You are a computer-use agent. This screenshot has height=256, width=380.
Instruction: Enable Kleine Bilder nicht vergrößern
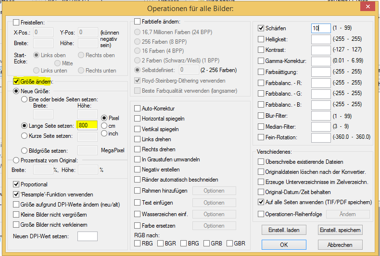click(x=16, y=214)
